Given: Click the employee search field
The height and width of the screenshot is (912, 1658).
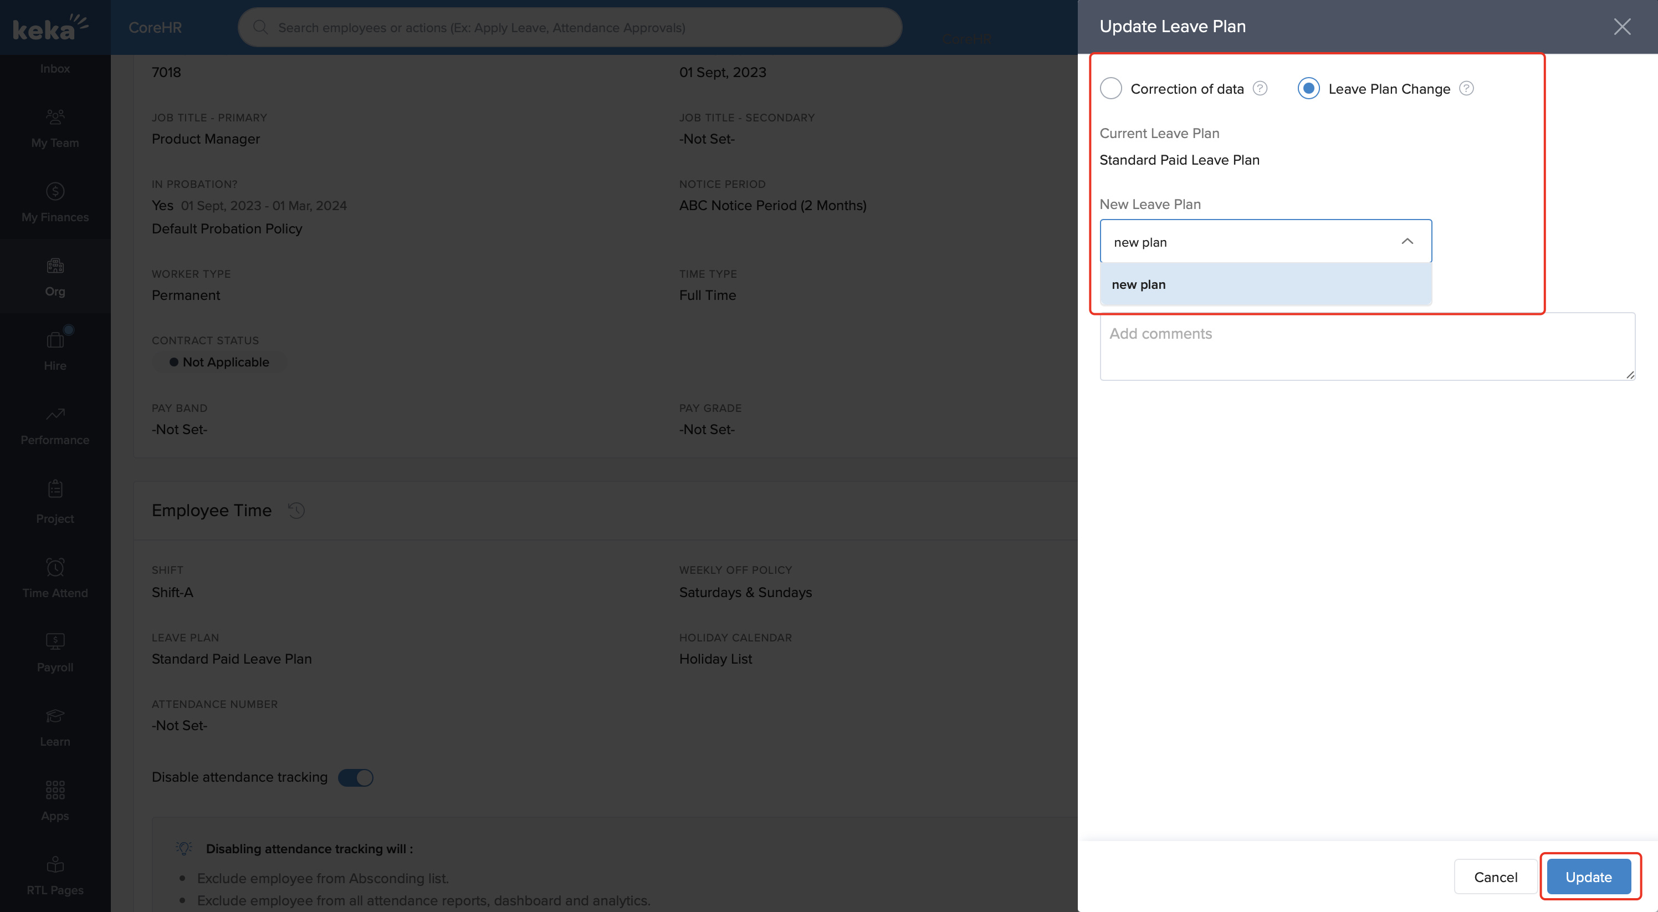Looking at the screenshot, I should point(570,27).
